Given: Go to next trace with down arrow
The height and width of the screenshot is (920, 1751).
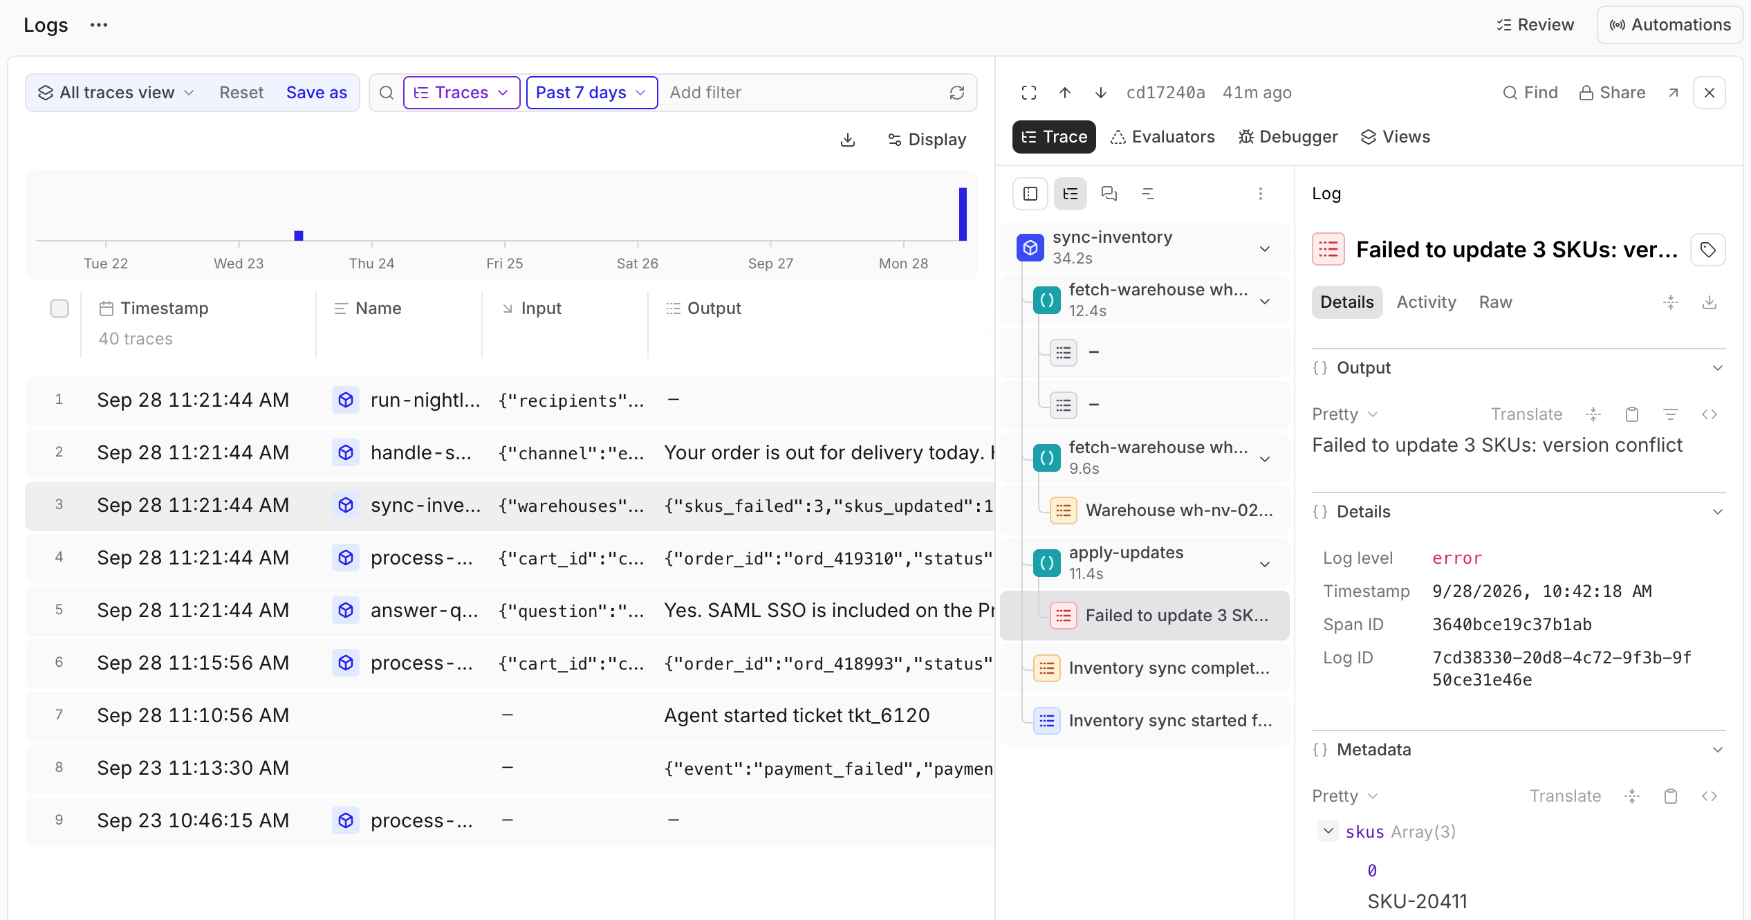Looking at the screenshot, I should 1101,93.
